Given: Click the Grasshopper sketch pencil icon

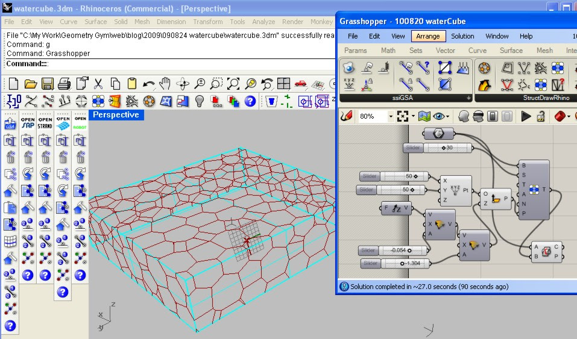Looking at the screenshot, I should (x=346, y=116).
